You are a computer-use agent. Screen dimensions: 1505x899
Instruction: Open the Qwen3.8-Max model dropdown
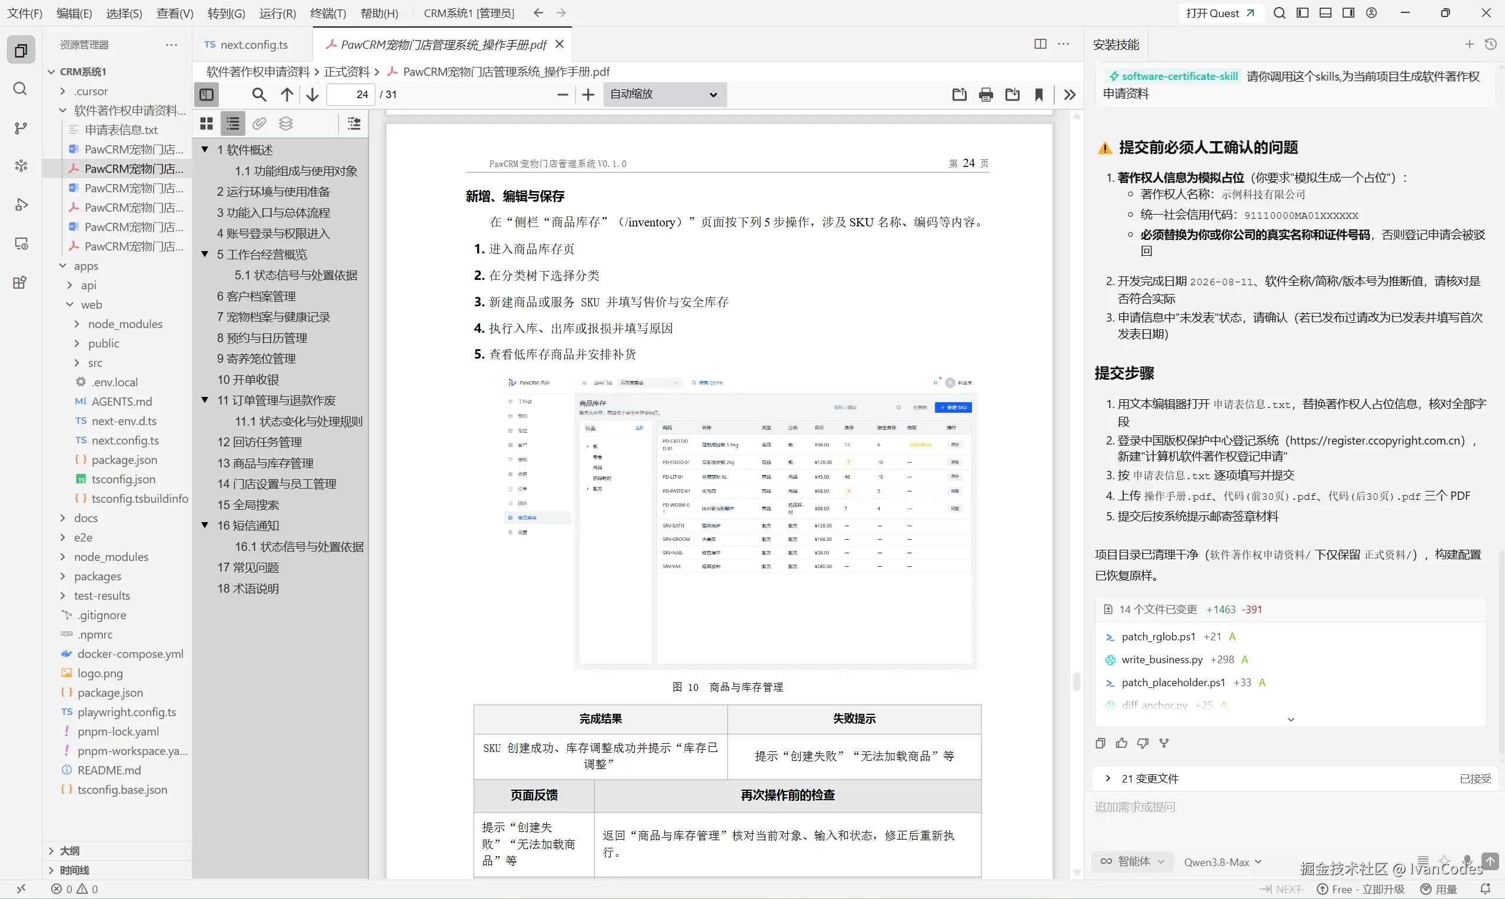point(1223,862)
